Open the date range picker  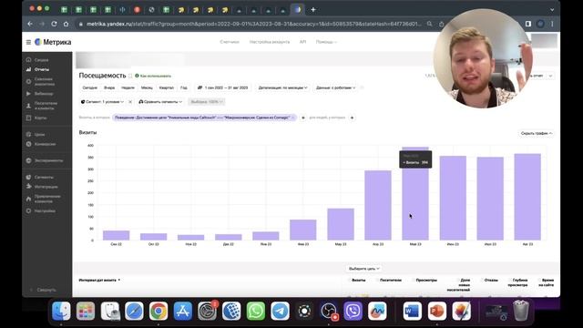(x=222, y=87)
